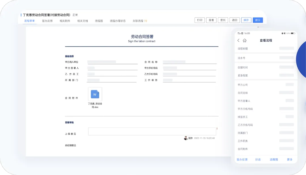Submit the form with 提交 button
The image size is (306, 175).
[x=258, y=20]
